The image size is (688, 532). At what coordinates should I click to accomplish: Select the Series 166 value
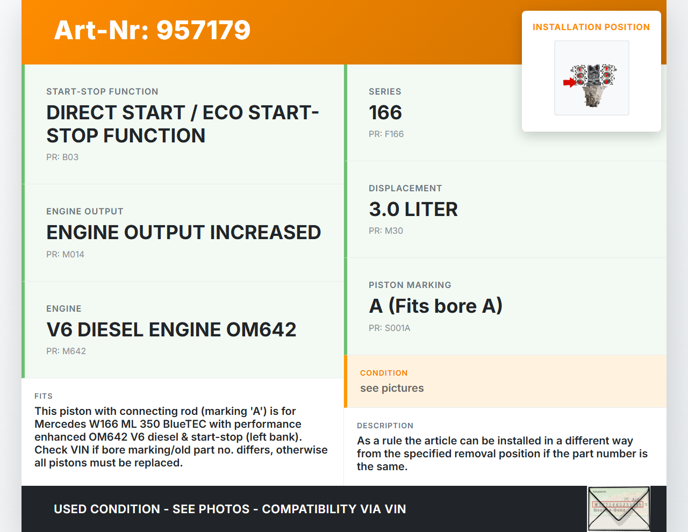point(385,113)
